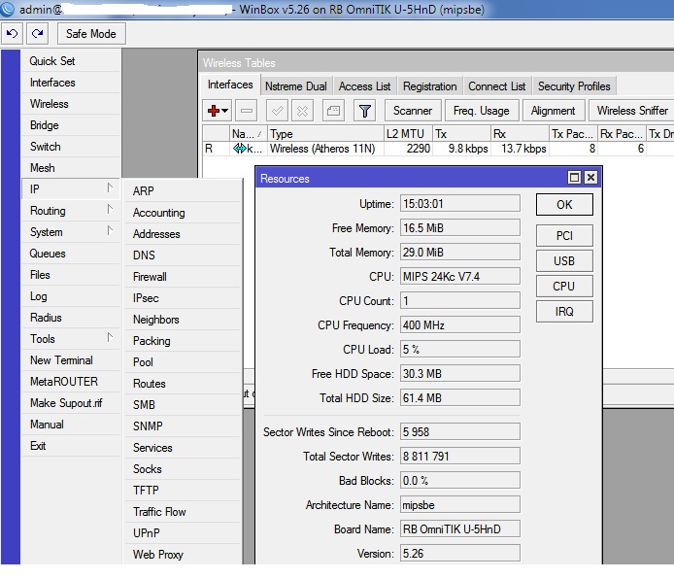Click the checkmark enable icon
674x579 pixels.
[x=277, y=111]
